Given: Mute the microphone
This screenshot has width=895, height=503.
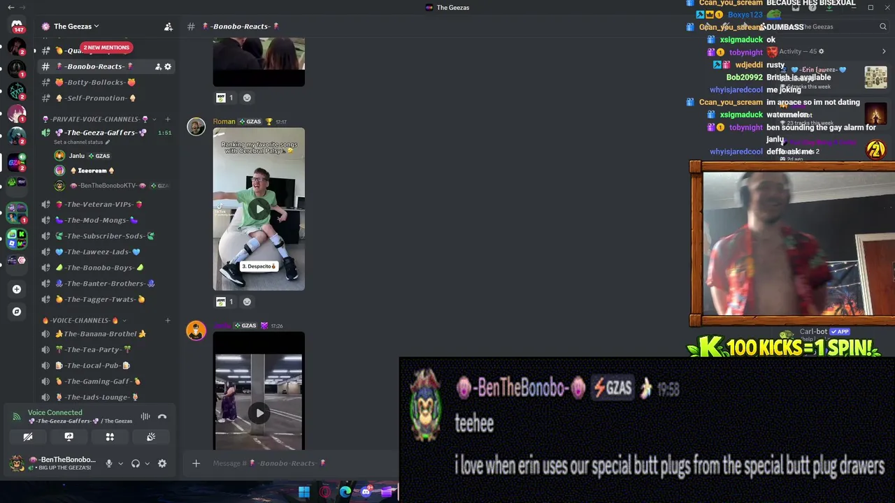Looking at the screenshot, I should [x=108, y=463].
